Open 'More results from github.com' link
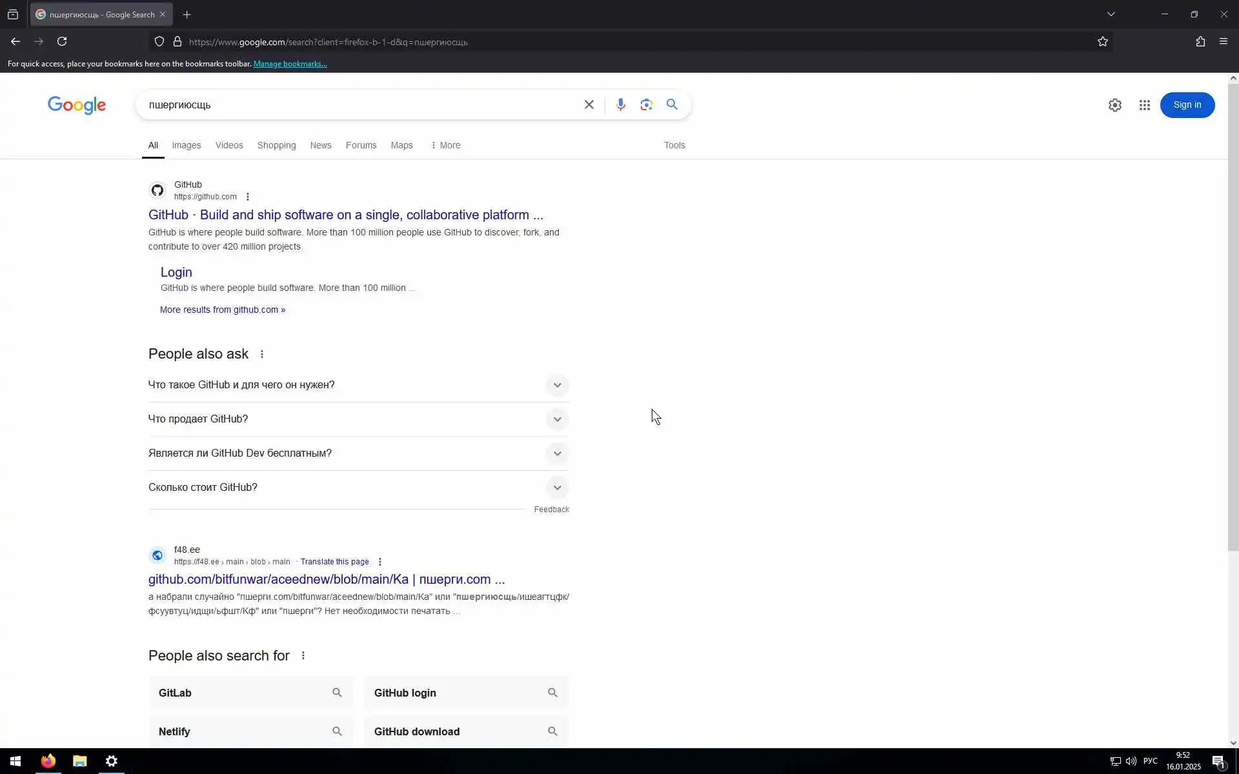Viewport: 1239px width, 774px height. tap(222, 310)
